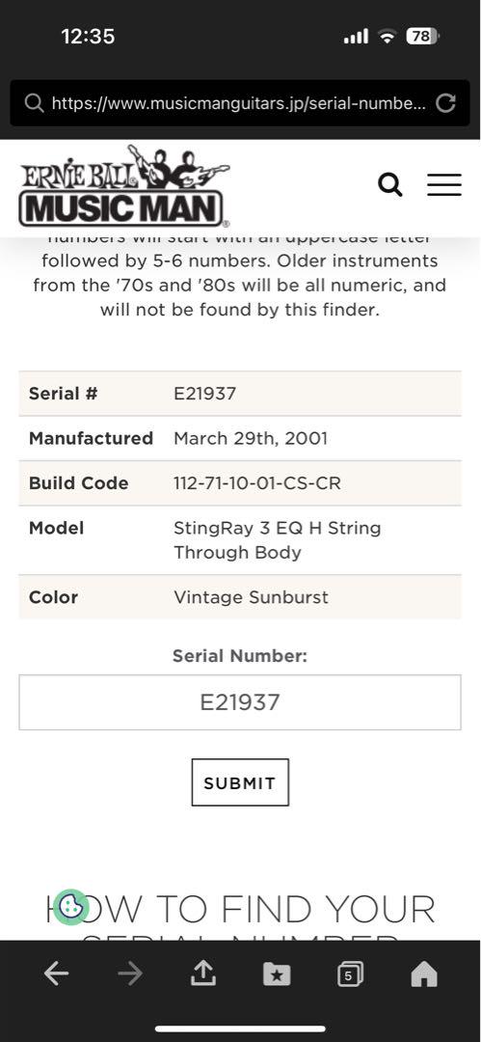The height and width of the screenshot is (1042, 481).
Task: Go back with browser back arrow
Action: [x=57, y=974]
